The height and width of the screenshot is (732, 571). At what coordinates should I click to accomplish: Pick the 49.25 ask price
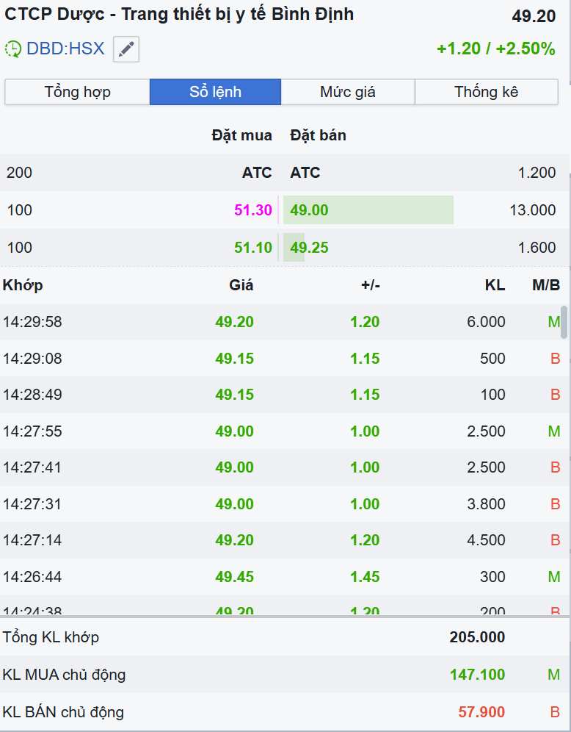(x=309, y=248)
